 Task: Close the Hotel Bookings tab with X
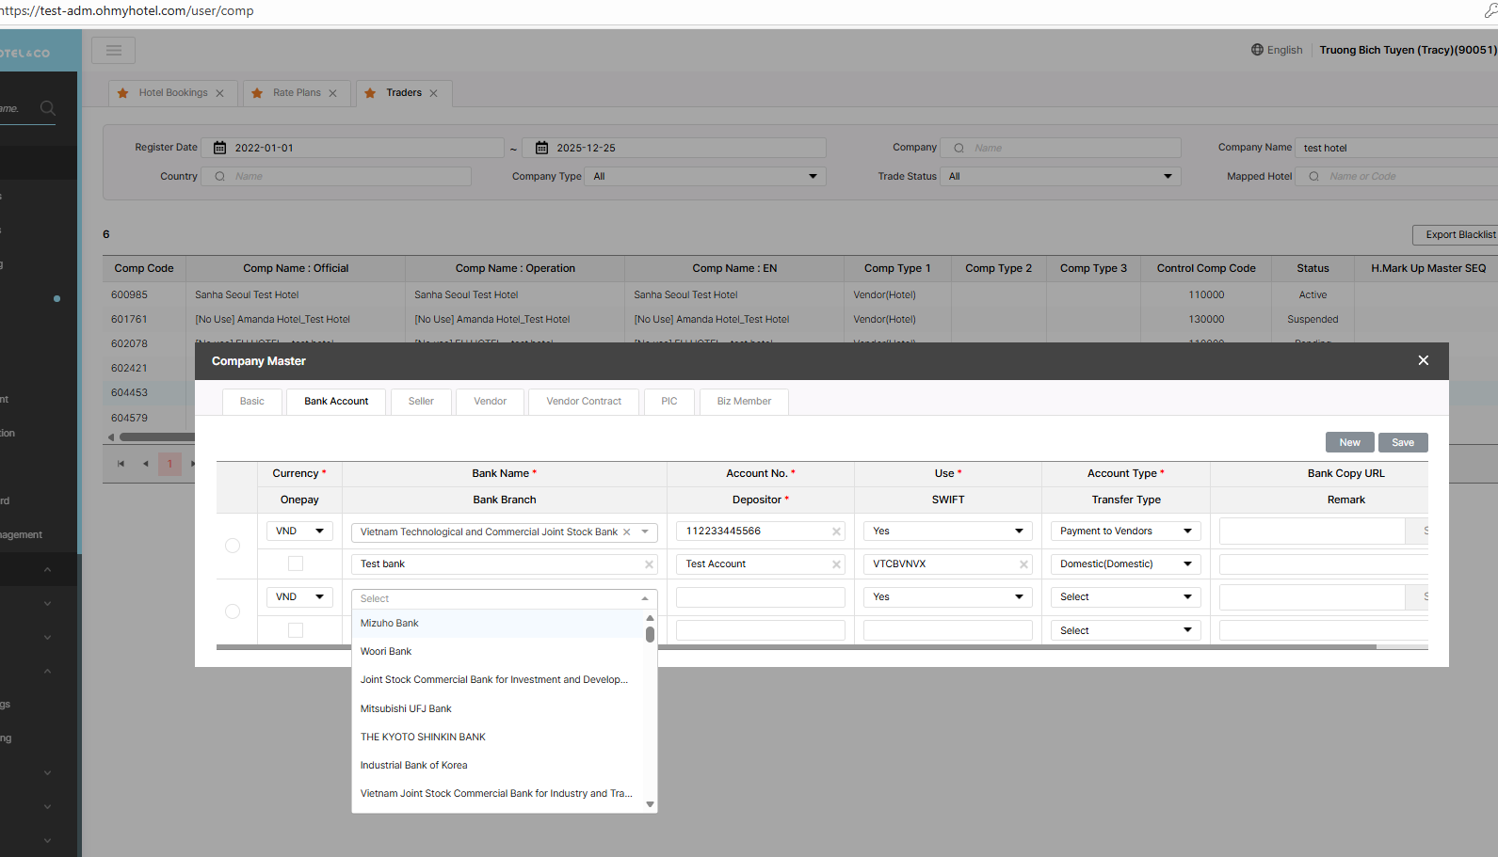point(219,93)
